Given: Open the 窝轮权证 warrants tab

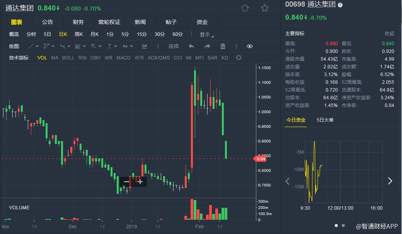Looking at the screenshot, I should pyautogui.click(x=109, y=22).
